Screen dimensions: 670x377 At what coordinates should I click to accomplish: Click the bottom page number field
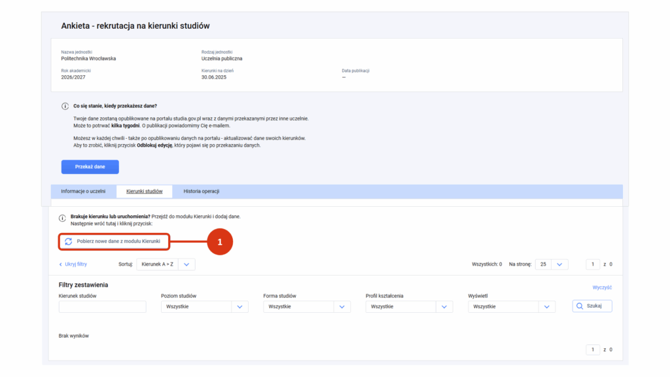592,350
